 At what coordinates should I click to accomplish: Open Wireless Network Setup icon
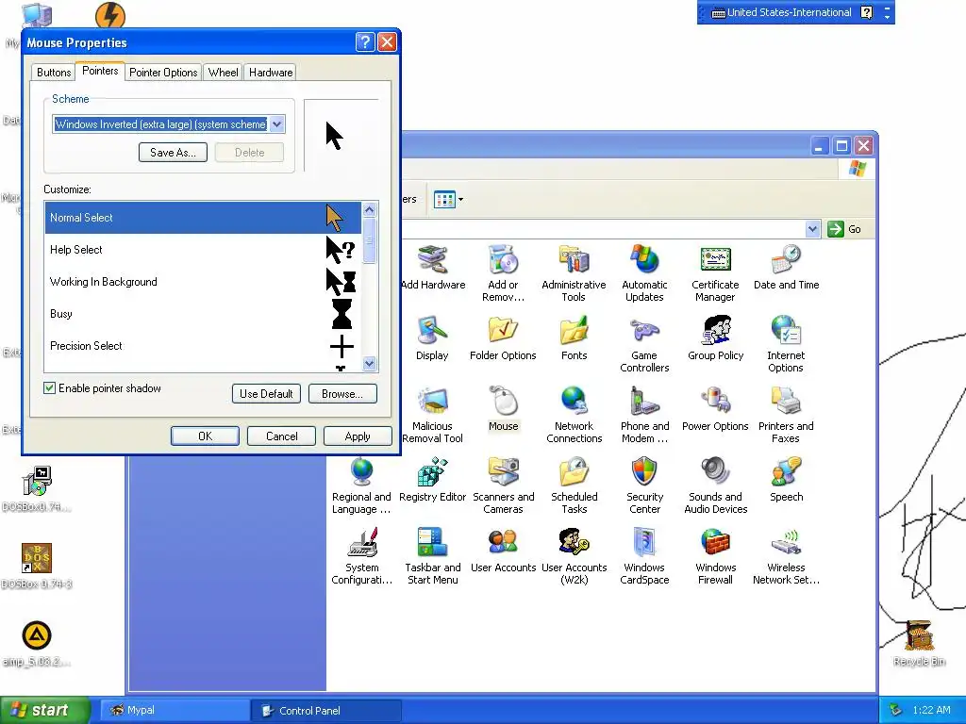coord(786,542)
